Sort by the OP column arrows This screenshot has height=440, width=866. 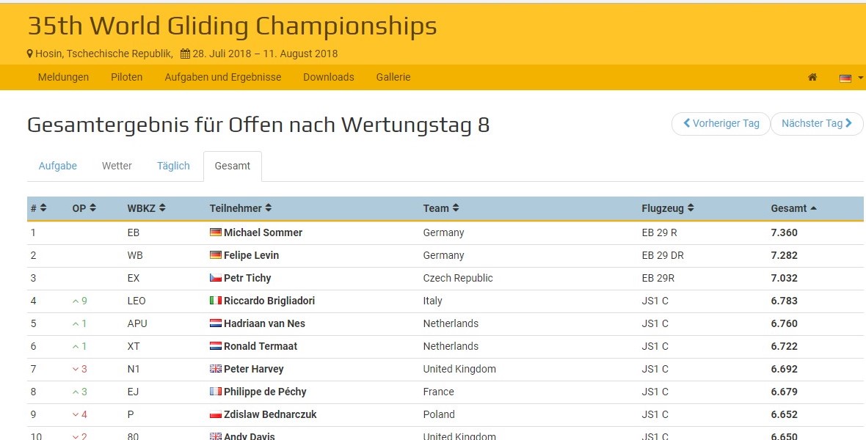point(92,208)
